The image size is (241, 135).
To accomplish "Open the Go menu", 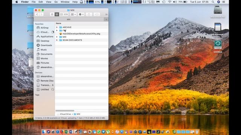I will point(56,2).
